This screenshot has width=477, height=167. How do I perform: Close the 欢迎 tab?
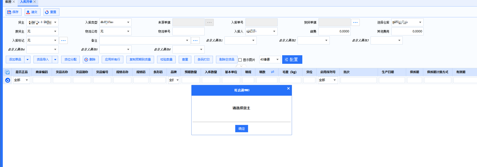(14, 2)
